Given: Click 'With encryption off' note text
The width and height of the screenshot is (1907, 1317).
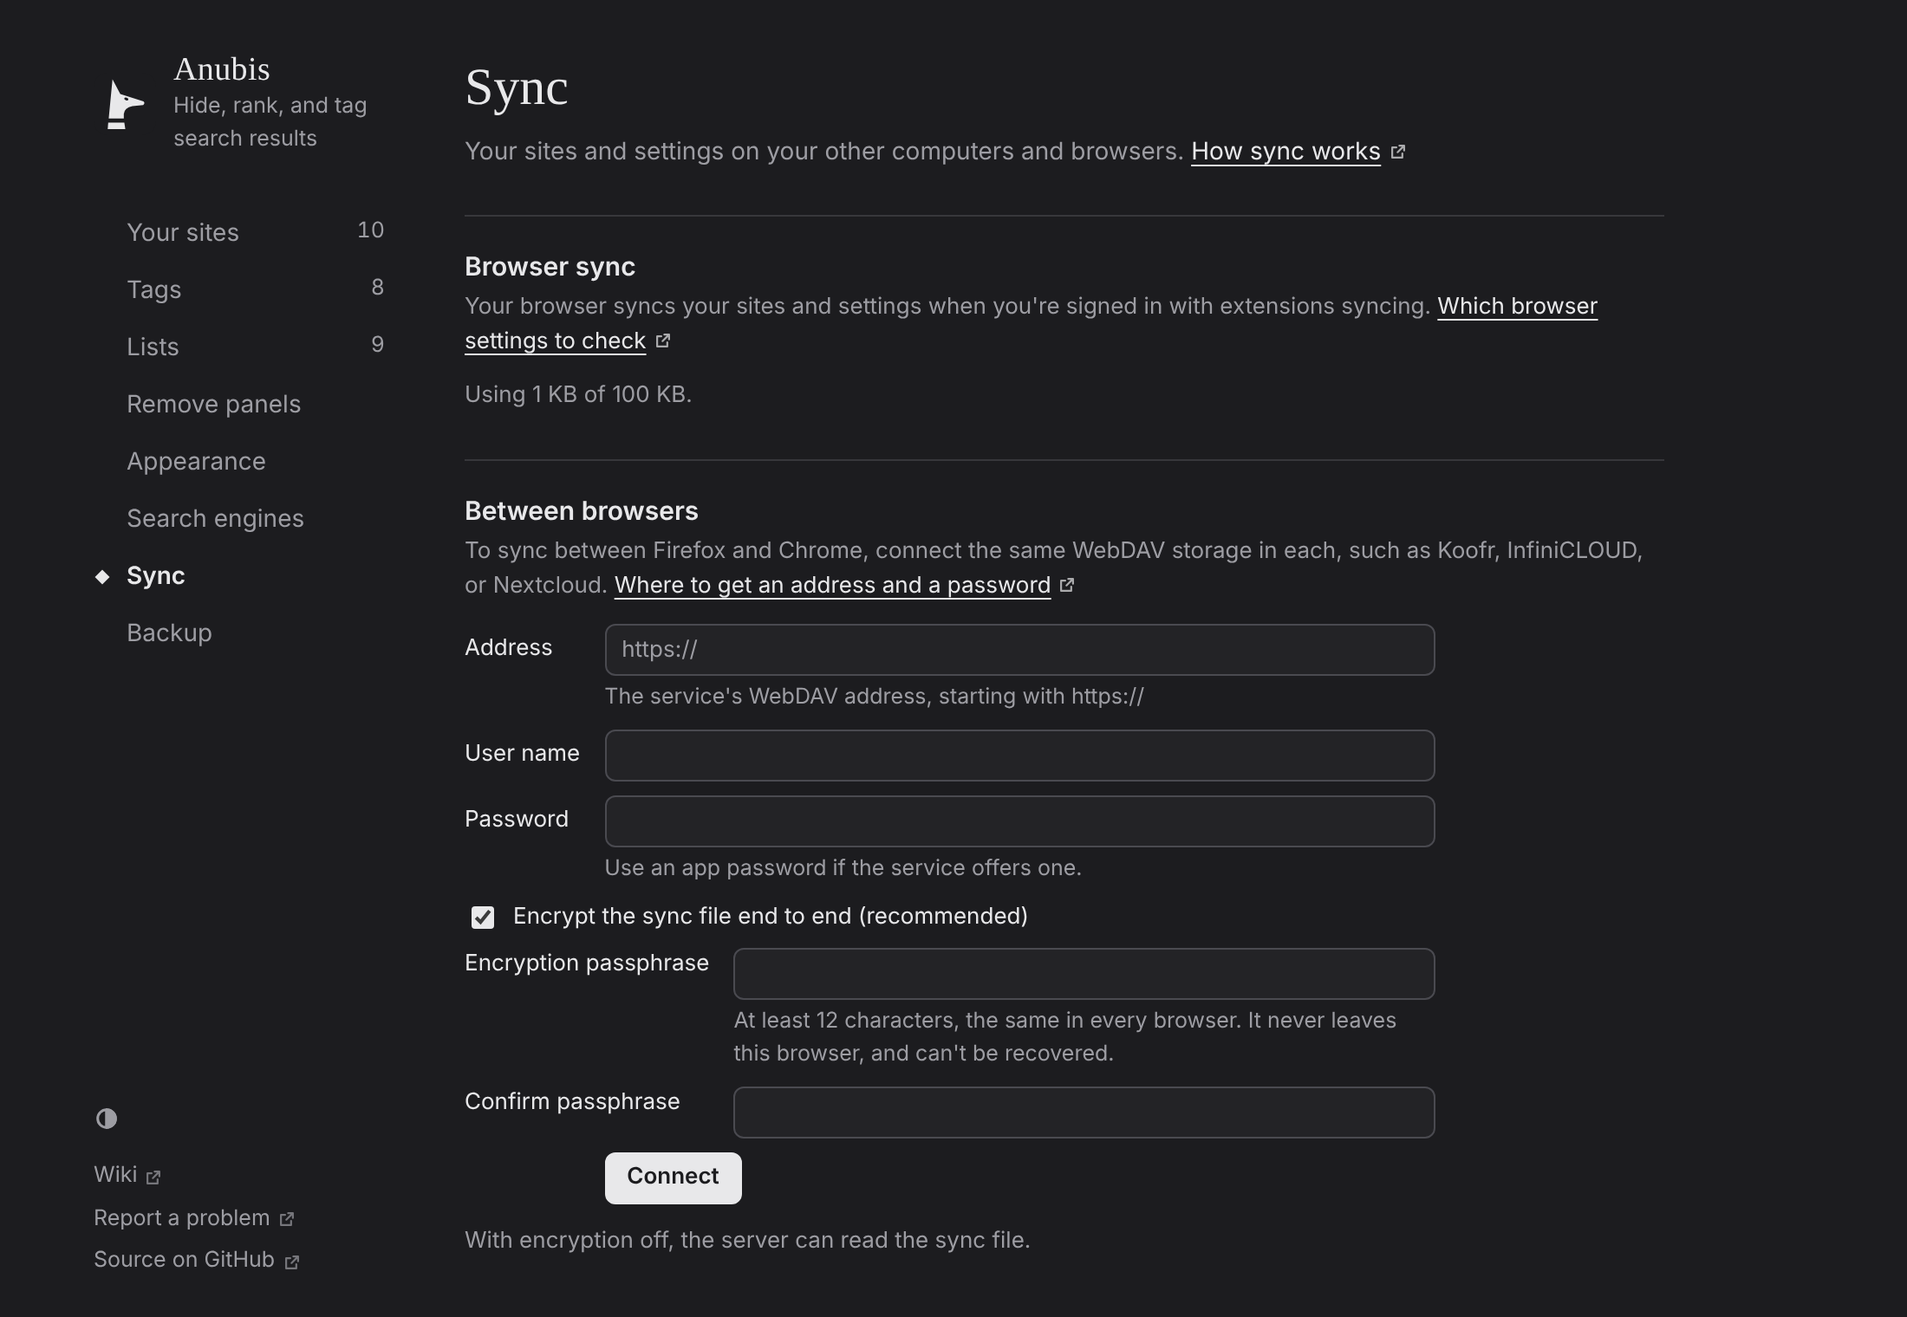Looking at the screenshot, I should coord(747,1241).
